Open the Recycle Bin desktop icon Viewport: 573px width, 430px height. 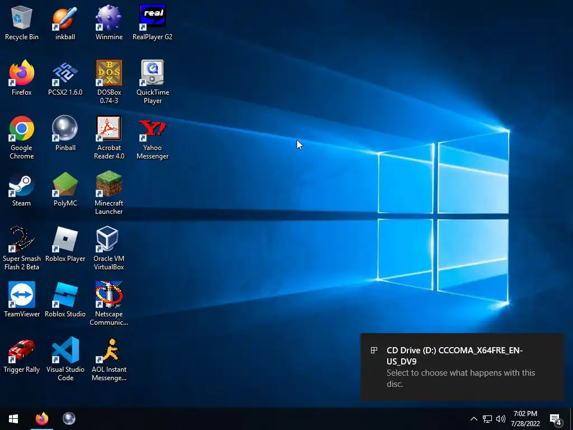[22, 22]
